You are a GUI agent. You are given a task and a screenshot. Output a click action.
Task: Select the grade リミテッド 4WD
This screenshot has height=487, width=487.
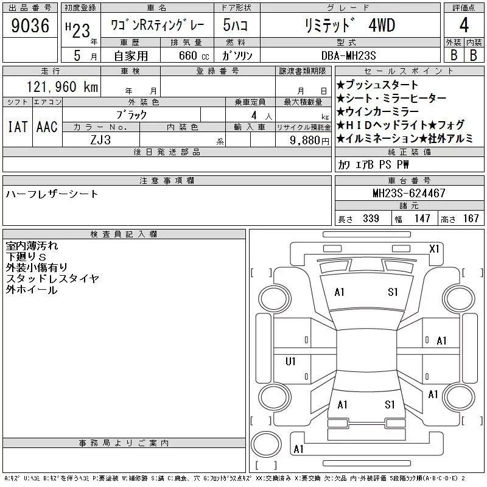point(350,25)
